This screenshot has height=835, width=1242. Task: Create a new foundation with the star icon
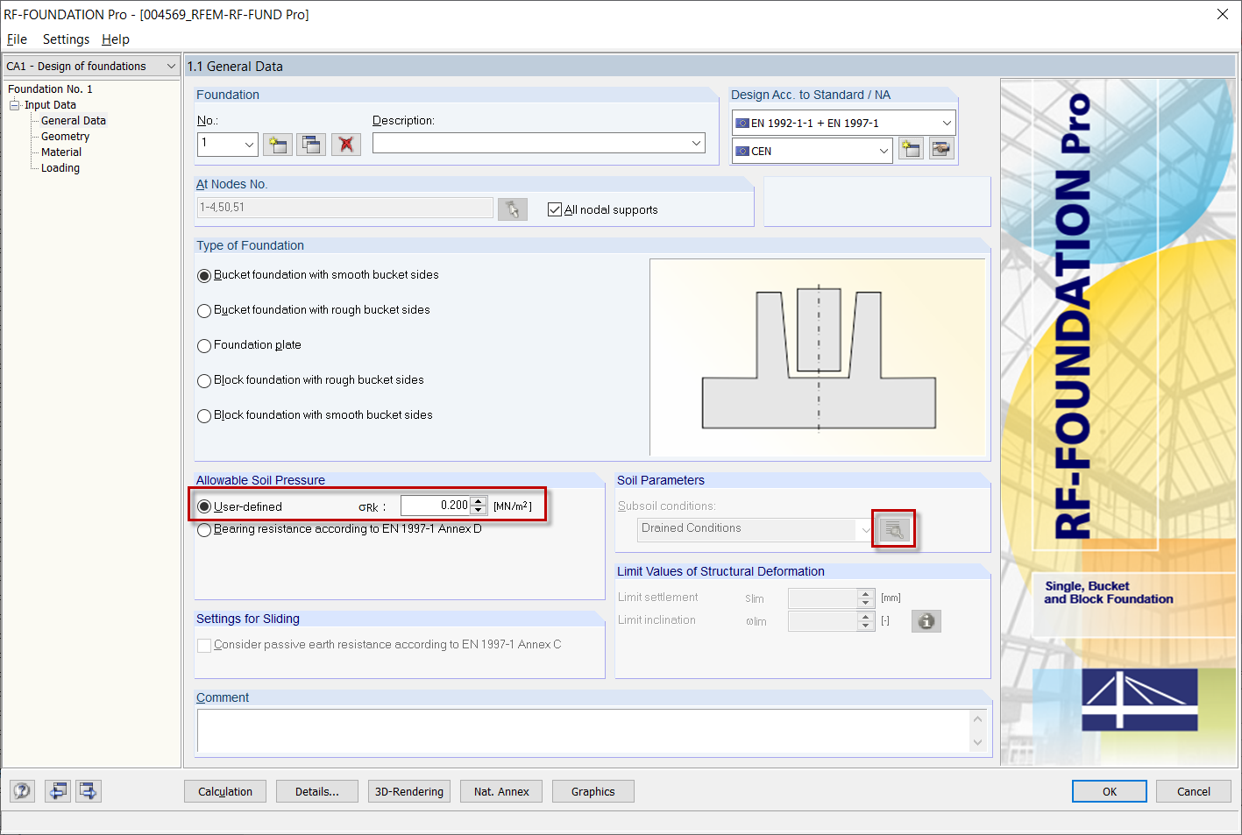tap(278, 145)
